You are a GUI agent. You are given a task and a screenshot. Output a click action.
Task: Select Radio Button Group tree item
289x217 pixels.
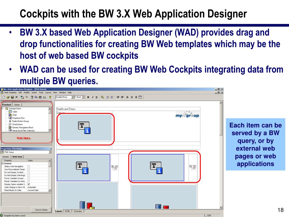[20, 121]
